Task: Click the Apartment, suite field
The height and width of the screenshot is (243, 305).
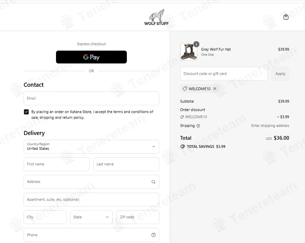Action: click(91, 199)
